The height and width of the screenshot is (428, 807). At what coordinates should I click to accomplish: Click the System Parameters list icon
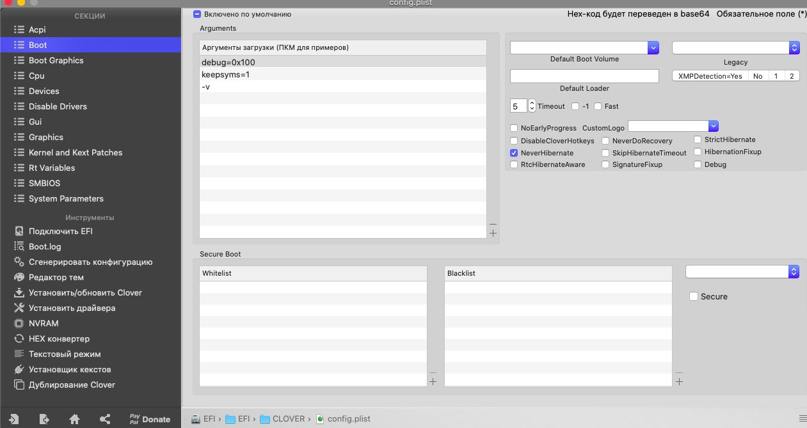point(18,198)
